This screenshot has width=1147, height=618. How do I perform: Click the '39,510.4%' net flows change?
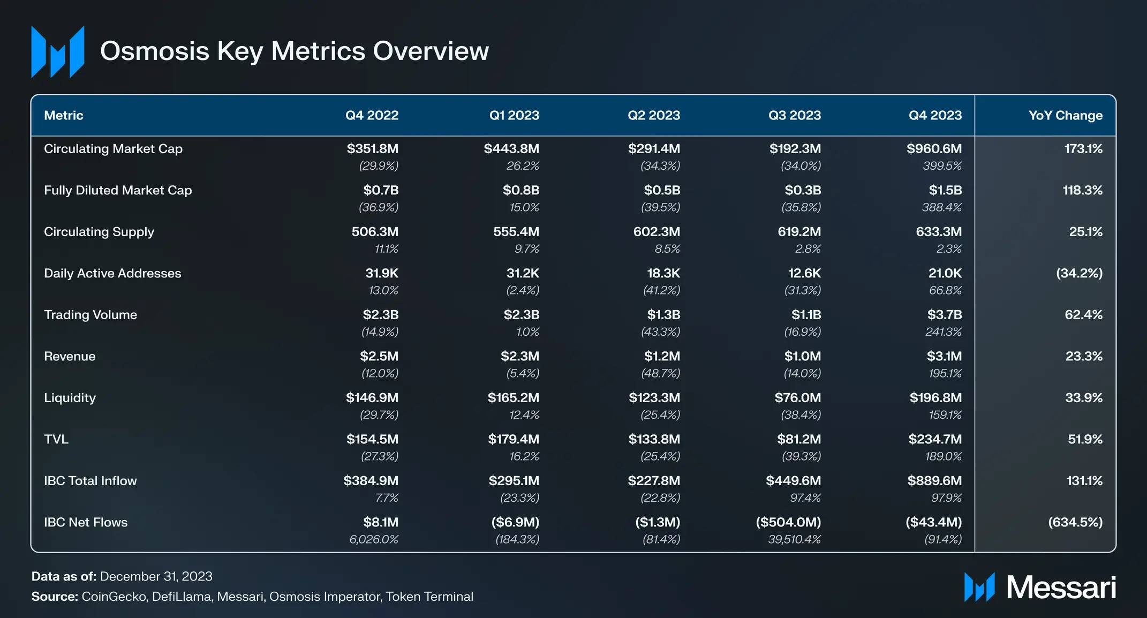[794, 540]
